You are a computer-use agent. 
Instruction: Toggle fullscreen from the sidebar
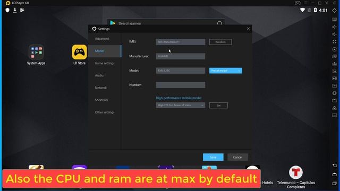(x=334, y=41)
